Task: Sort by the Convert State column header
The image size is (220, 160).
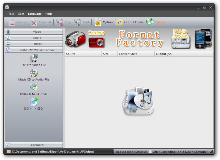Action: coord(136,54)
